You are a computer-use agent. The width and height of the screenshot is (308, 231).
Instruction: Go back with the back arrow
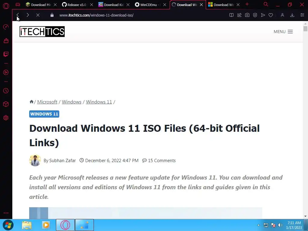click(18, 15)
